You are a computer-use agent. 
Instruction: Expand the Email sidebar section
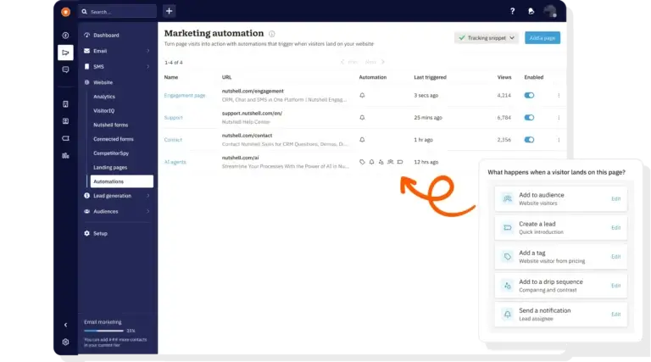[147, 51]
